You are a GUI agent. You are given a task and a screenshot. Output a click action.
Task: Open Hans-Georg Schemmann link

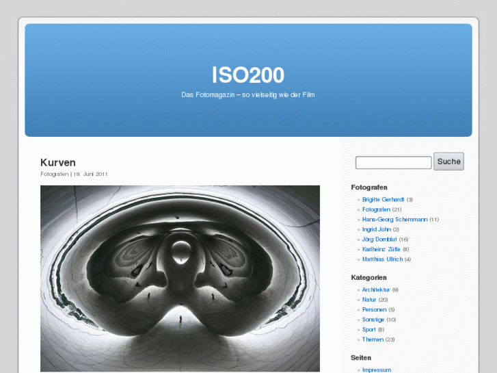[x=394, y=220]
